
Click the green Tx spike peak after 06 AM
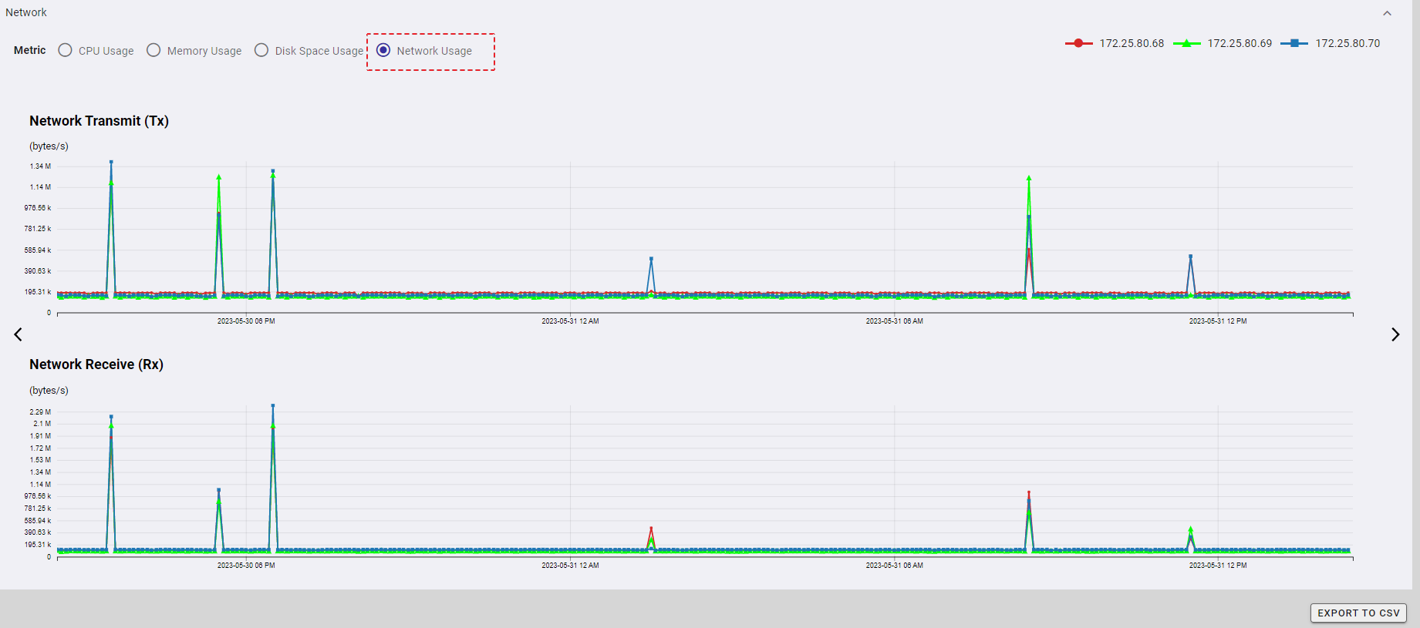[1029, 179]
